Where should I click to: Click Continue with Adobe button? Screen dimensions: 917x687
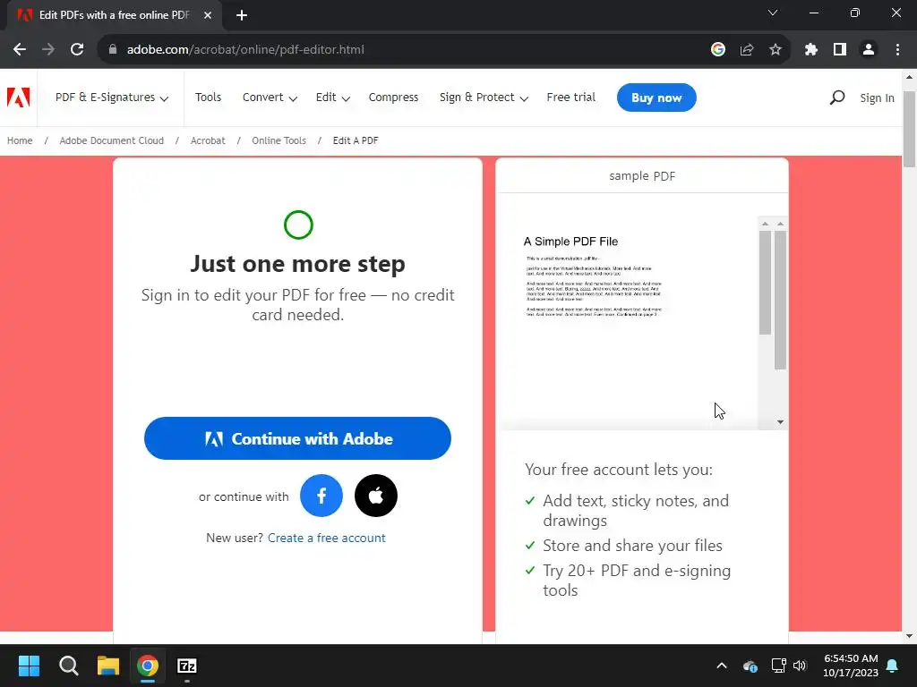[297, 438]
